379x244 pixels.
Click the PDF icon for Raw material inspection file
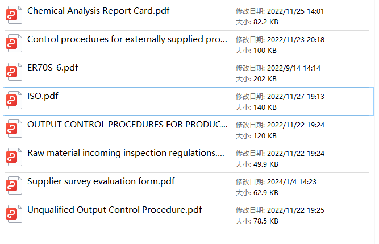click(x=14, y=158)
